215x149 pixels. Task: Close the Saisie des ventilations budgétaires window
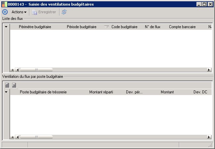pos(210,4)
